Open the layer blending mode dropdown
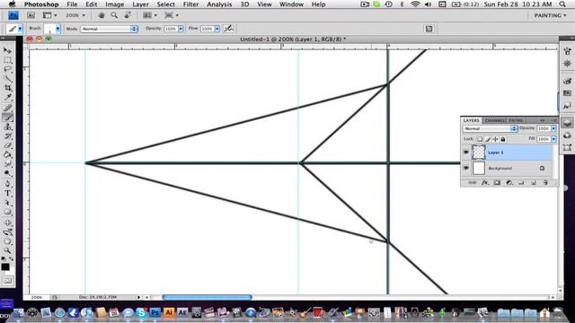Viewport: 575px width, 323px height. pyautogui.click(x=490, y=128)
